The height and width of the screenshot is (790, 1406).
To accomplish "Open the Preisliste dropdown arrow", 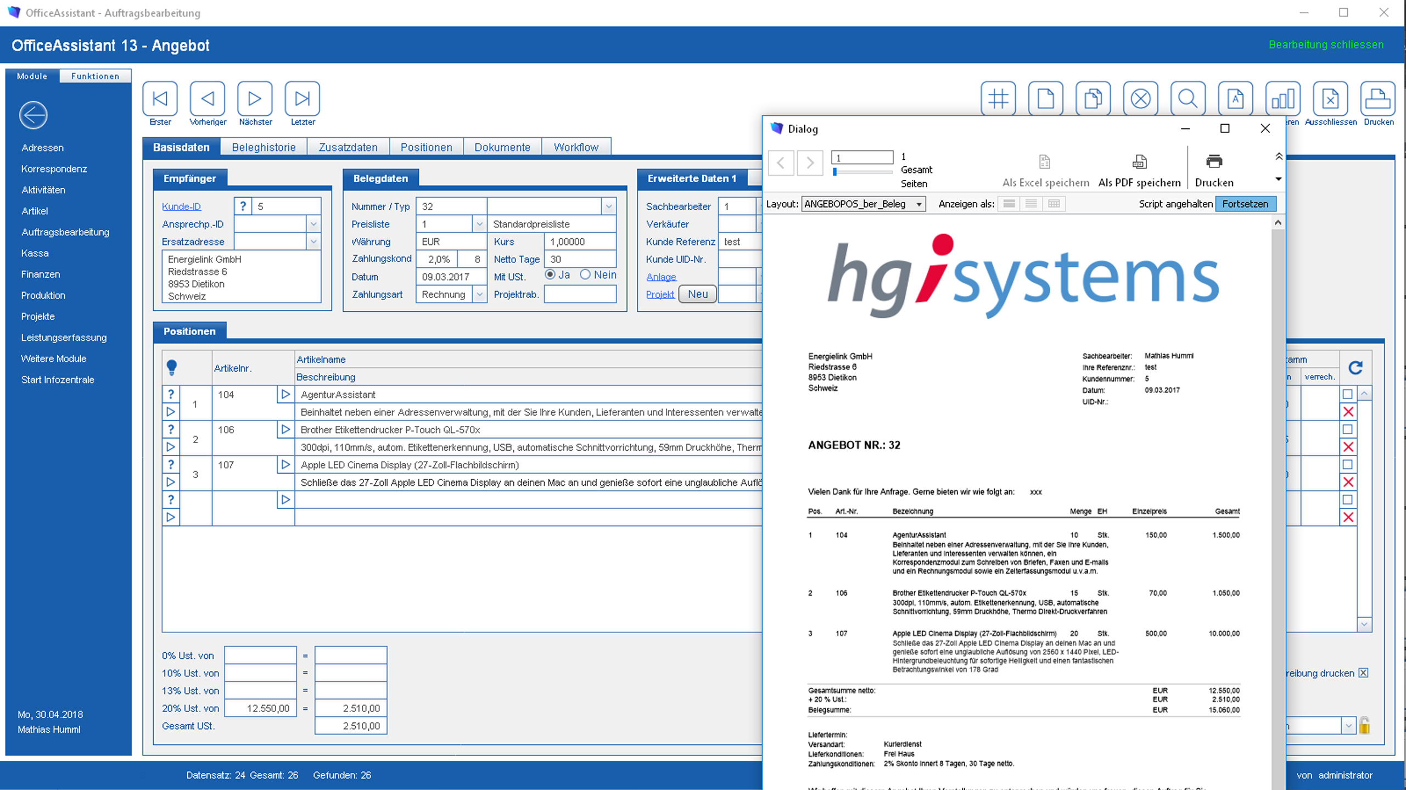I will point(479,225).
